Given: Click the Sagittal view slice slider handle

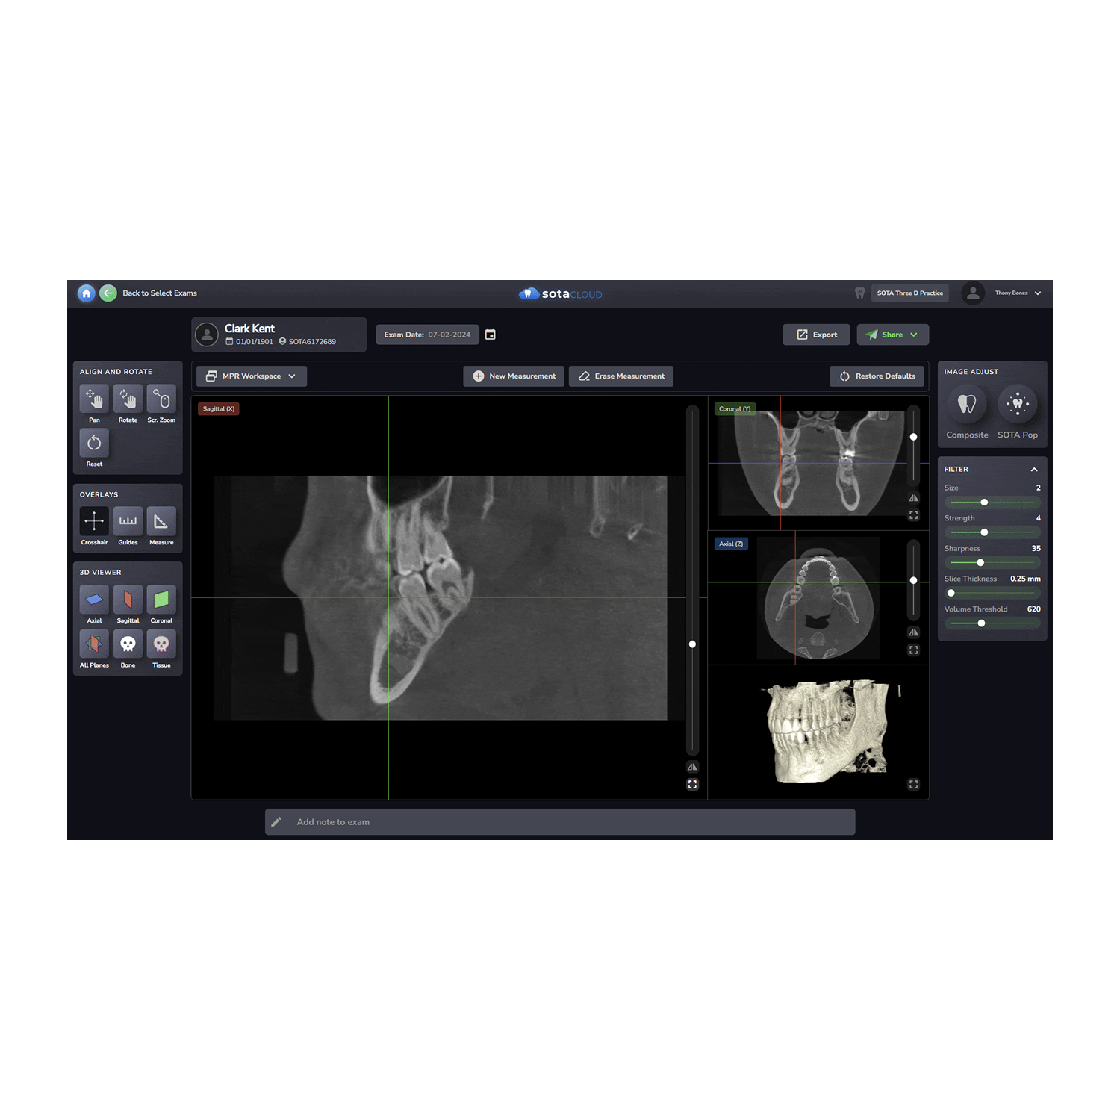Looking at the screenshot, I should click(x=692, y=644).
